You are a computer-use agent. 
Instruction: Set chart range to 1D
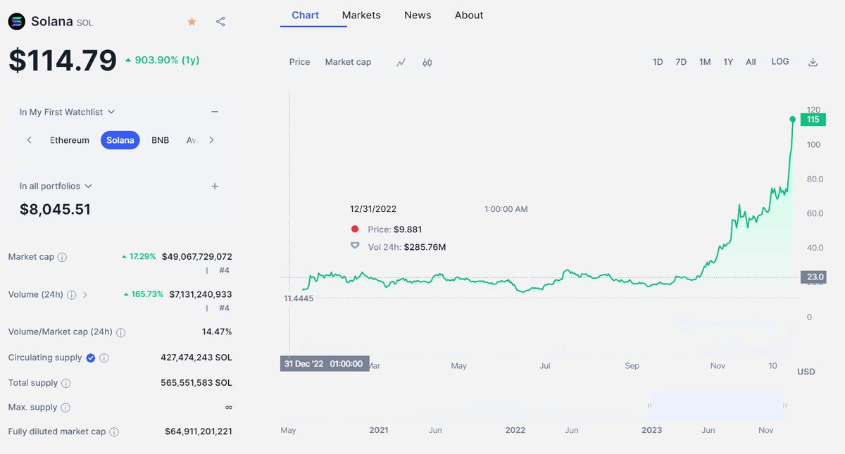(x=658, y=62)
